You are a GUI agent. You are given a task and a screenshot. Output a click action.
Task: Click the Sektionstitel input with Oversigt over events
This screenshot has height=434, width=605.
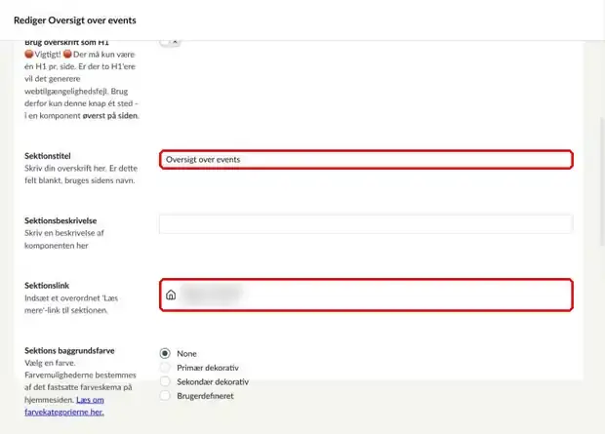pos(366,159)
